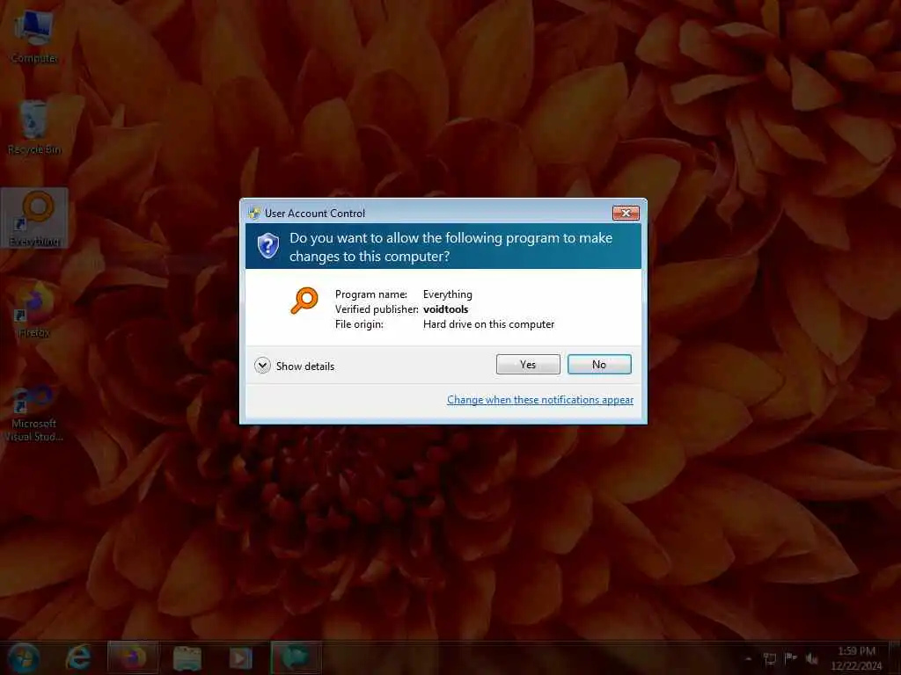Click Yes to allow Everything
901x675 pixels.
(x=528, y=365)
